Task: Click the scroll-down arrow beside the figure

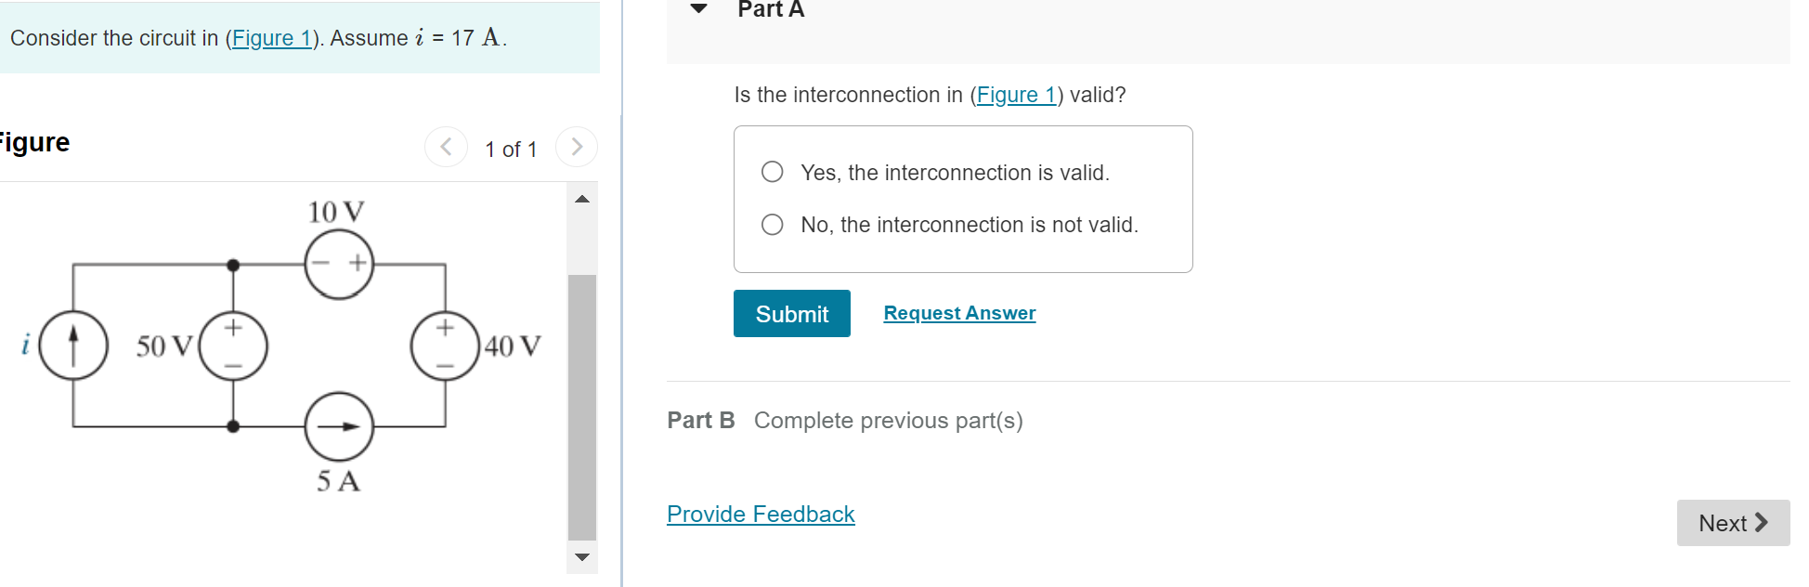Action: [x=582, y=557]
